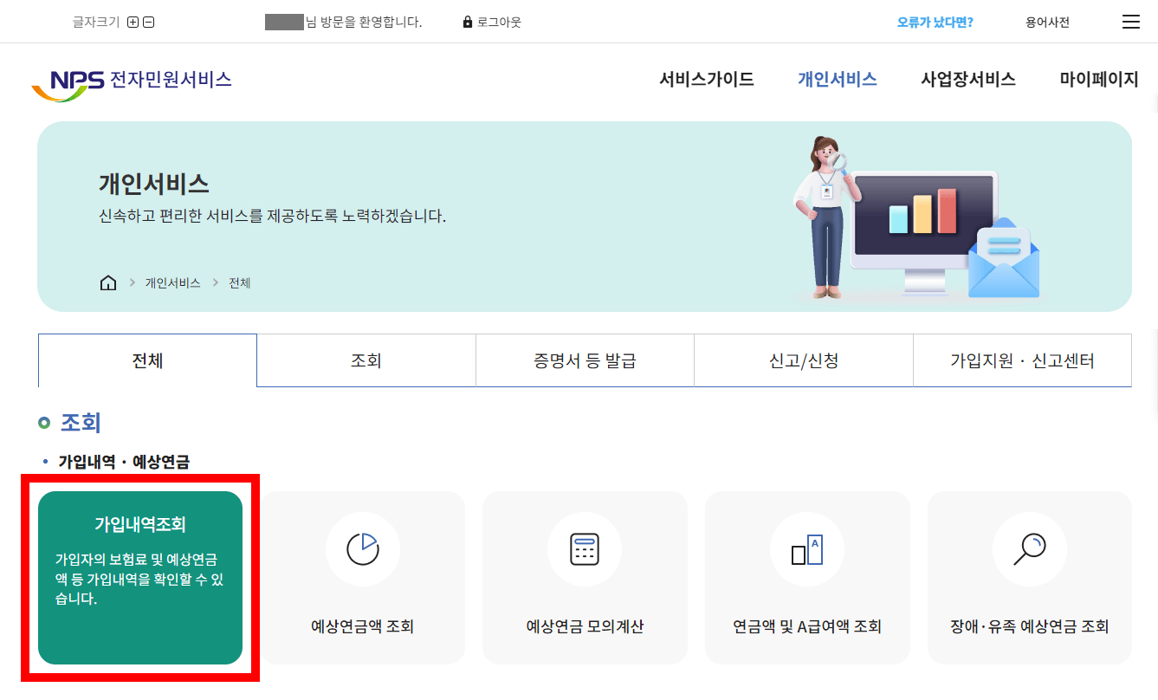
Task: Decrease font size with the minus icon
Action: click(x=151, y=22)
